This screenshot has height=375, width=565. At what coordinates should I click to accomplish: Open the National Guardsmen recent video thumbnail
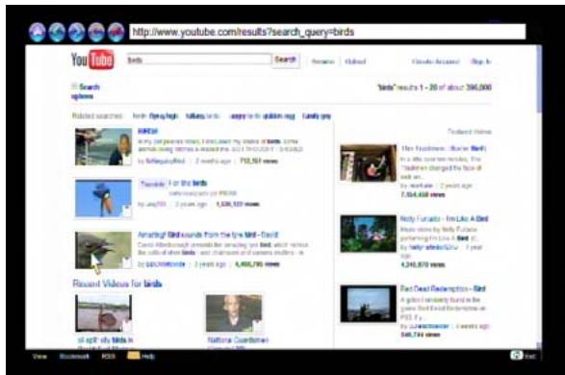point(234,313)
